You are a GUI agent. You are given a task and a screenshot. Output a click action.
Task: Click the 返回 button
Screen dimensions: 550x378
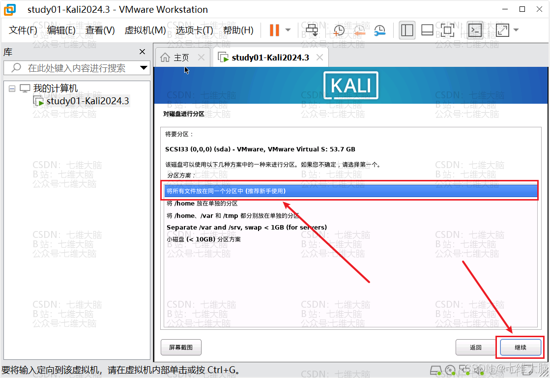(476, 348)
